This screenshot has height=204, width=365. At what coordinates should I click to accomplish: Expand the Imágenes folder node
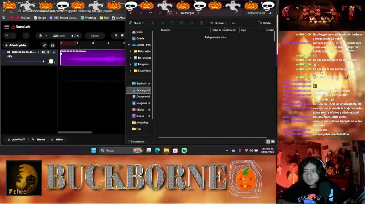[130, 64]
